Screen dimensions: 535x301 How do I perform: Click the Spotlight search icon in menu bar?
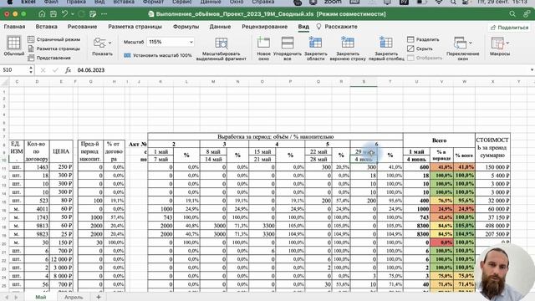pos(453,2)
